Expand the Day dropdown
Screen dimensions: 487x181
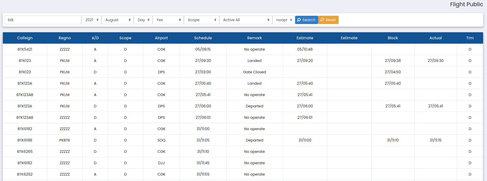(x=143, y=20)
